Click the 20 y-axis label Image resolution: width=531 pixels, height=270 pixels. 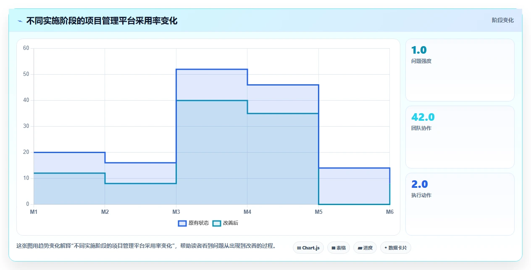[x=26, y=152]
